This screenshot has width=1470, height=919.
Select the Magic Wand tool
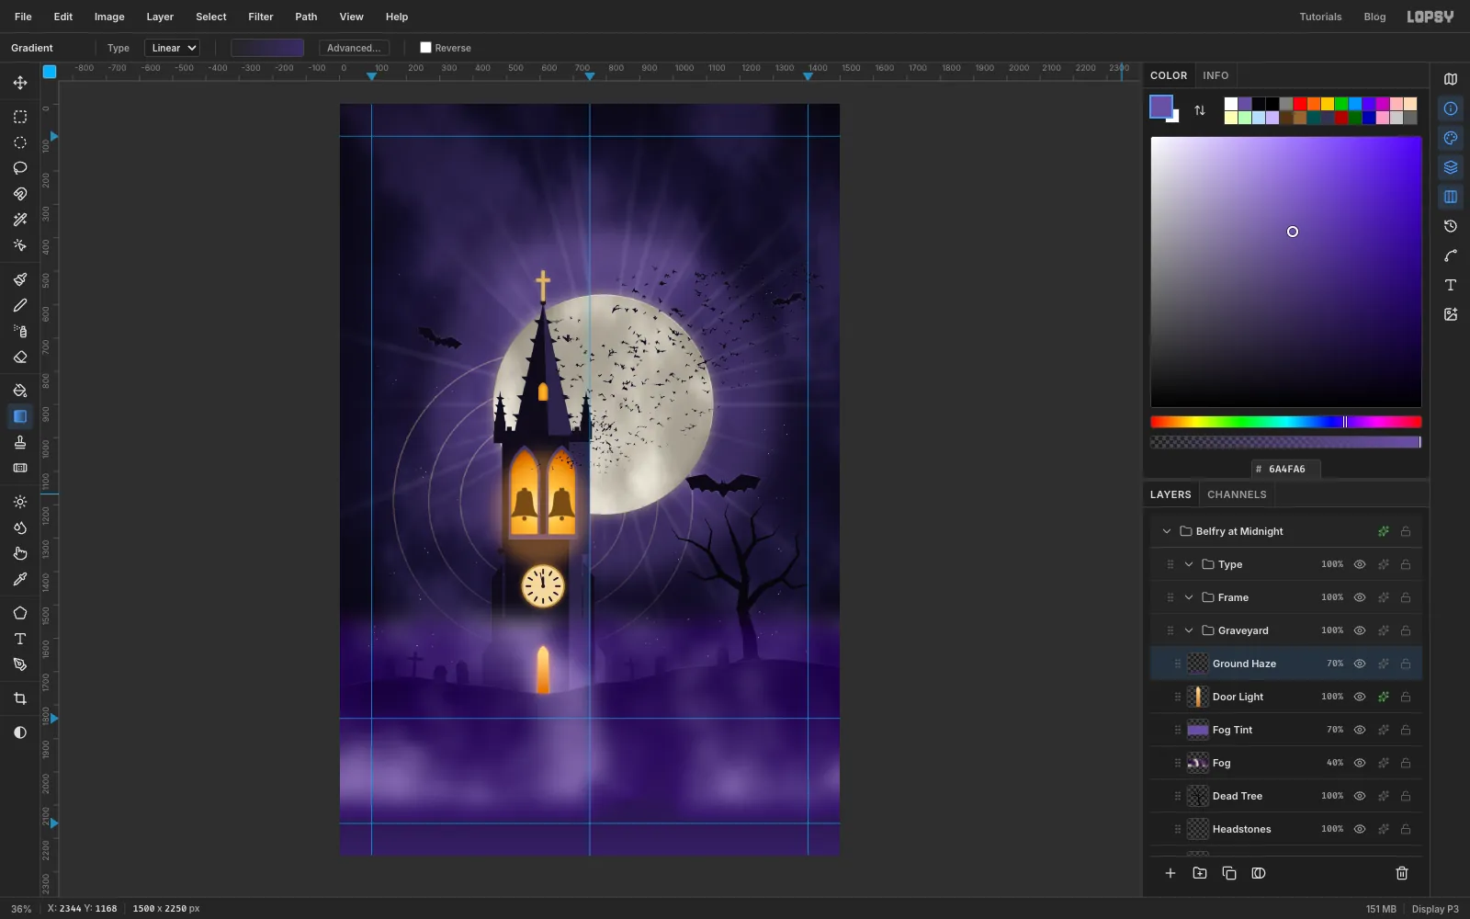(19, 220)
